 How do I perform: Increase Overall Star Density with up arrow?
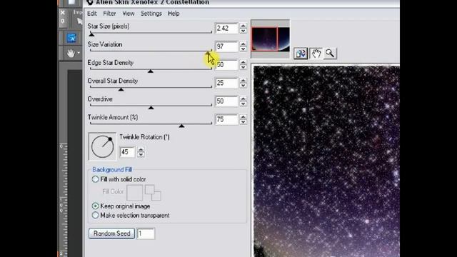243,81
